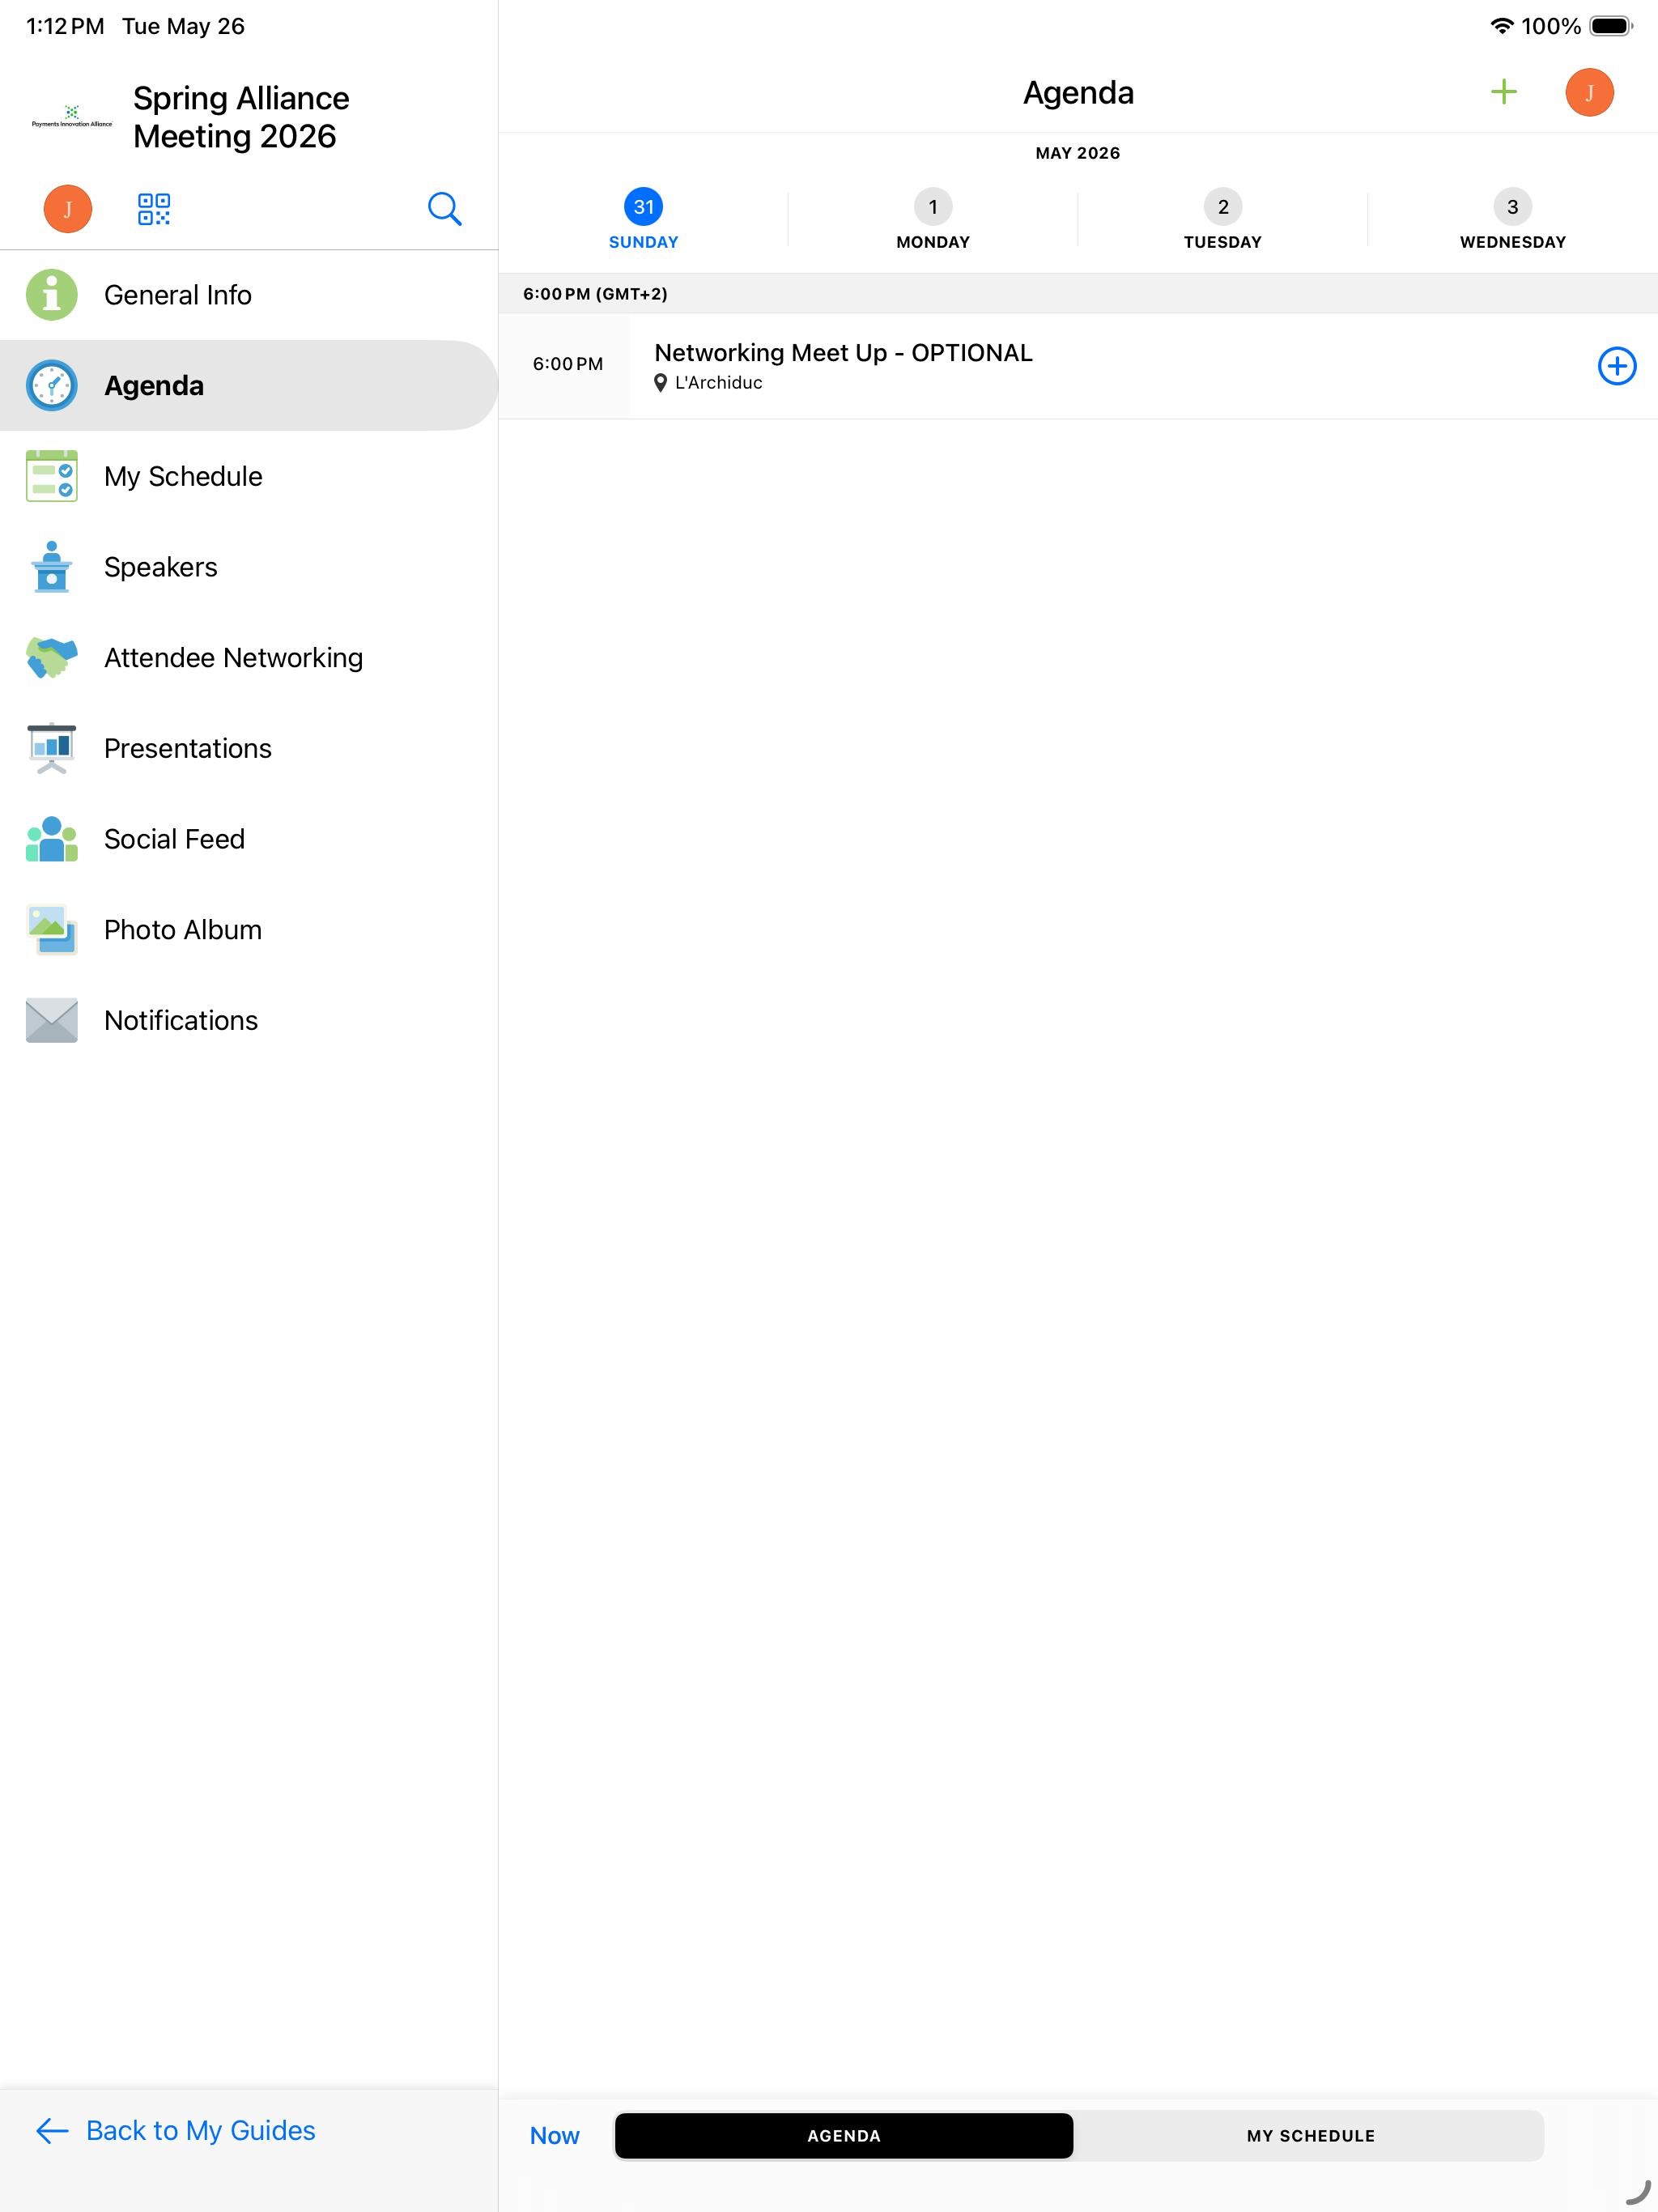This screenshot has width=1658, height=2212.
Task: Tap the status bar time 1:12 PM
Action: [65, 26]
